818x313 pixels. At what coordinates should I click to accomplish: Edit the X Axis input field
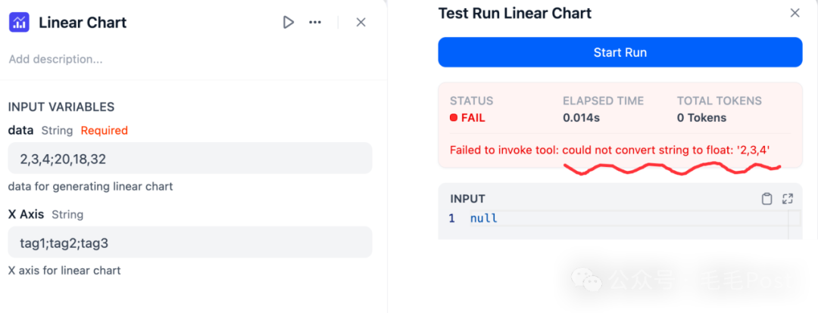coord(190,242)
